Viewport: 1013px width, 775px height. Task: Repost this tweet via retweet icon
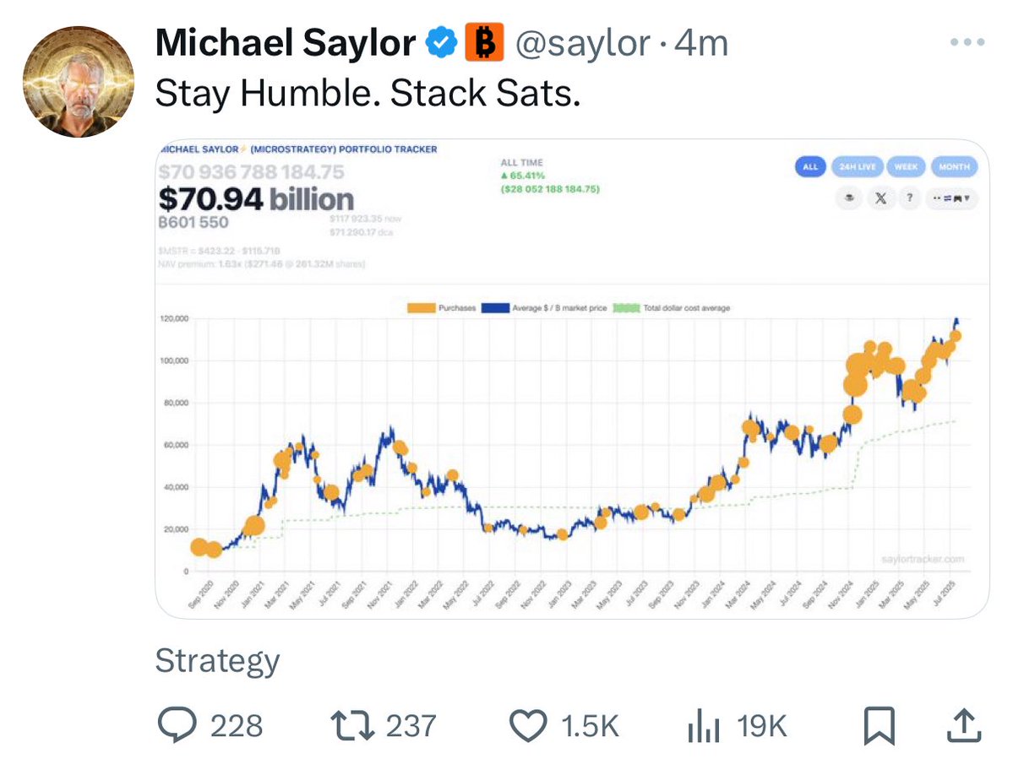coord(352,725)
